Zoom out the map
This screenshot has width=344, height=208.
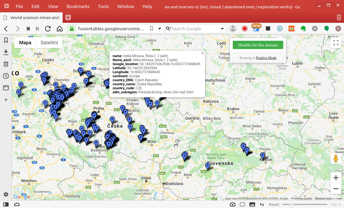(336, 189)
